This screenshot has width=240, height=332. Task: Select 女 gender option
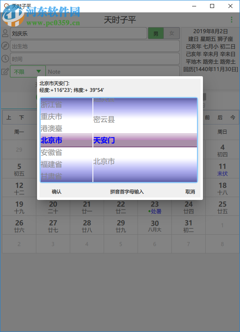(x=172, y=33)
